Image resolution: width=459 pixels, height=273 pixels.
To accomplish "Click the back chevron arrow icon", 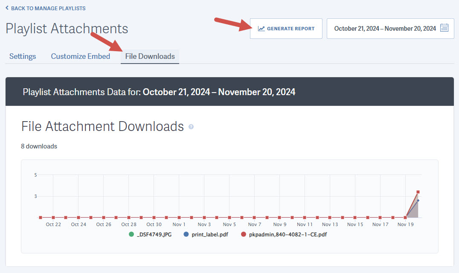I will [x=7, y=8].
